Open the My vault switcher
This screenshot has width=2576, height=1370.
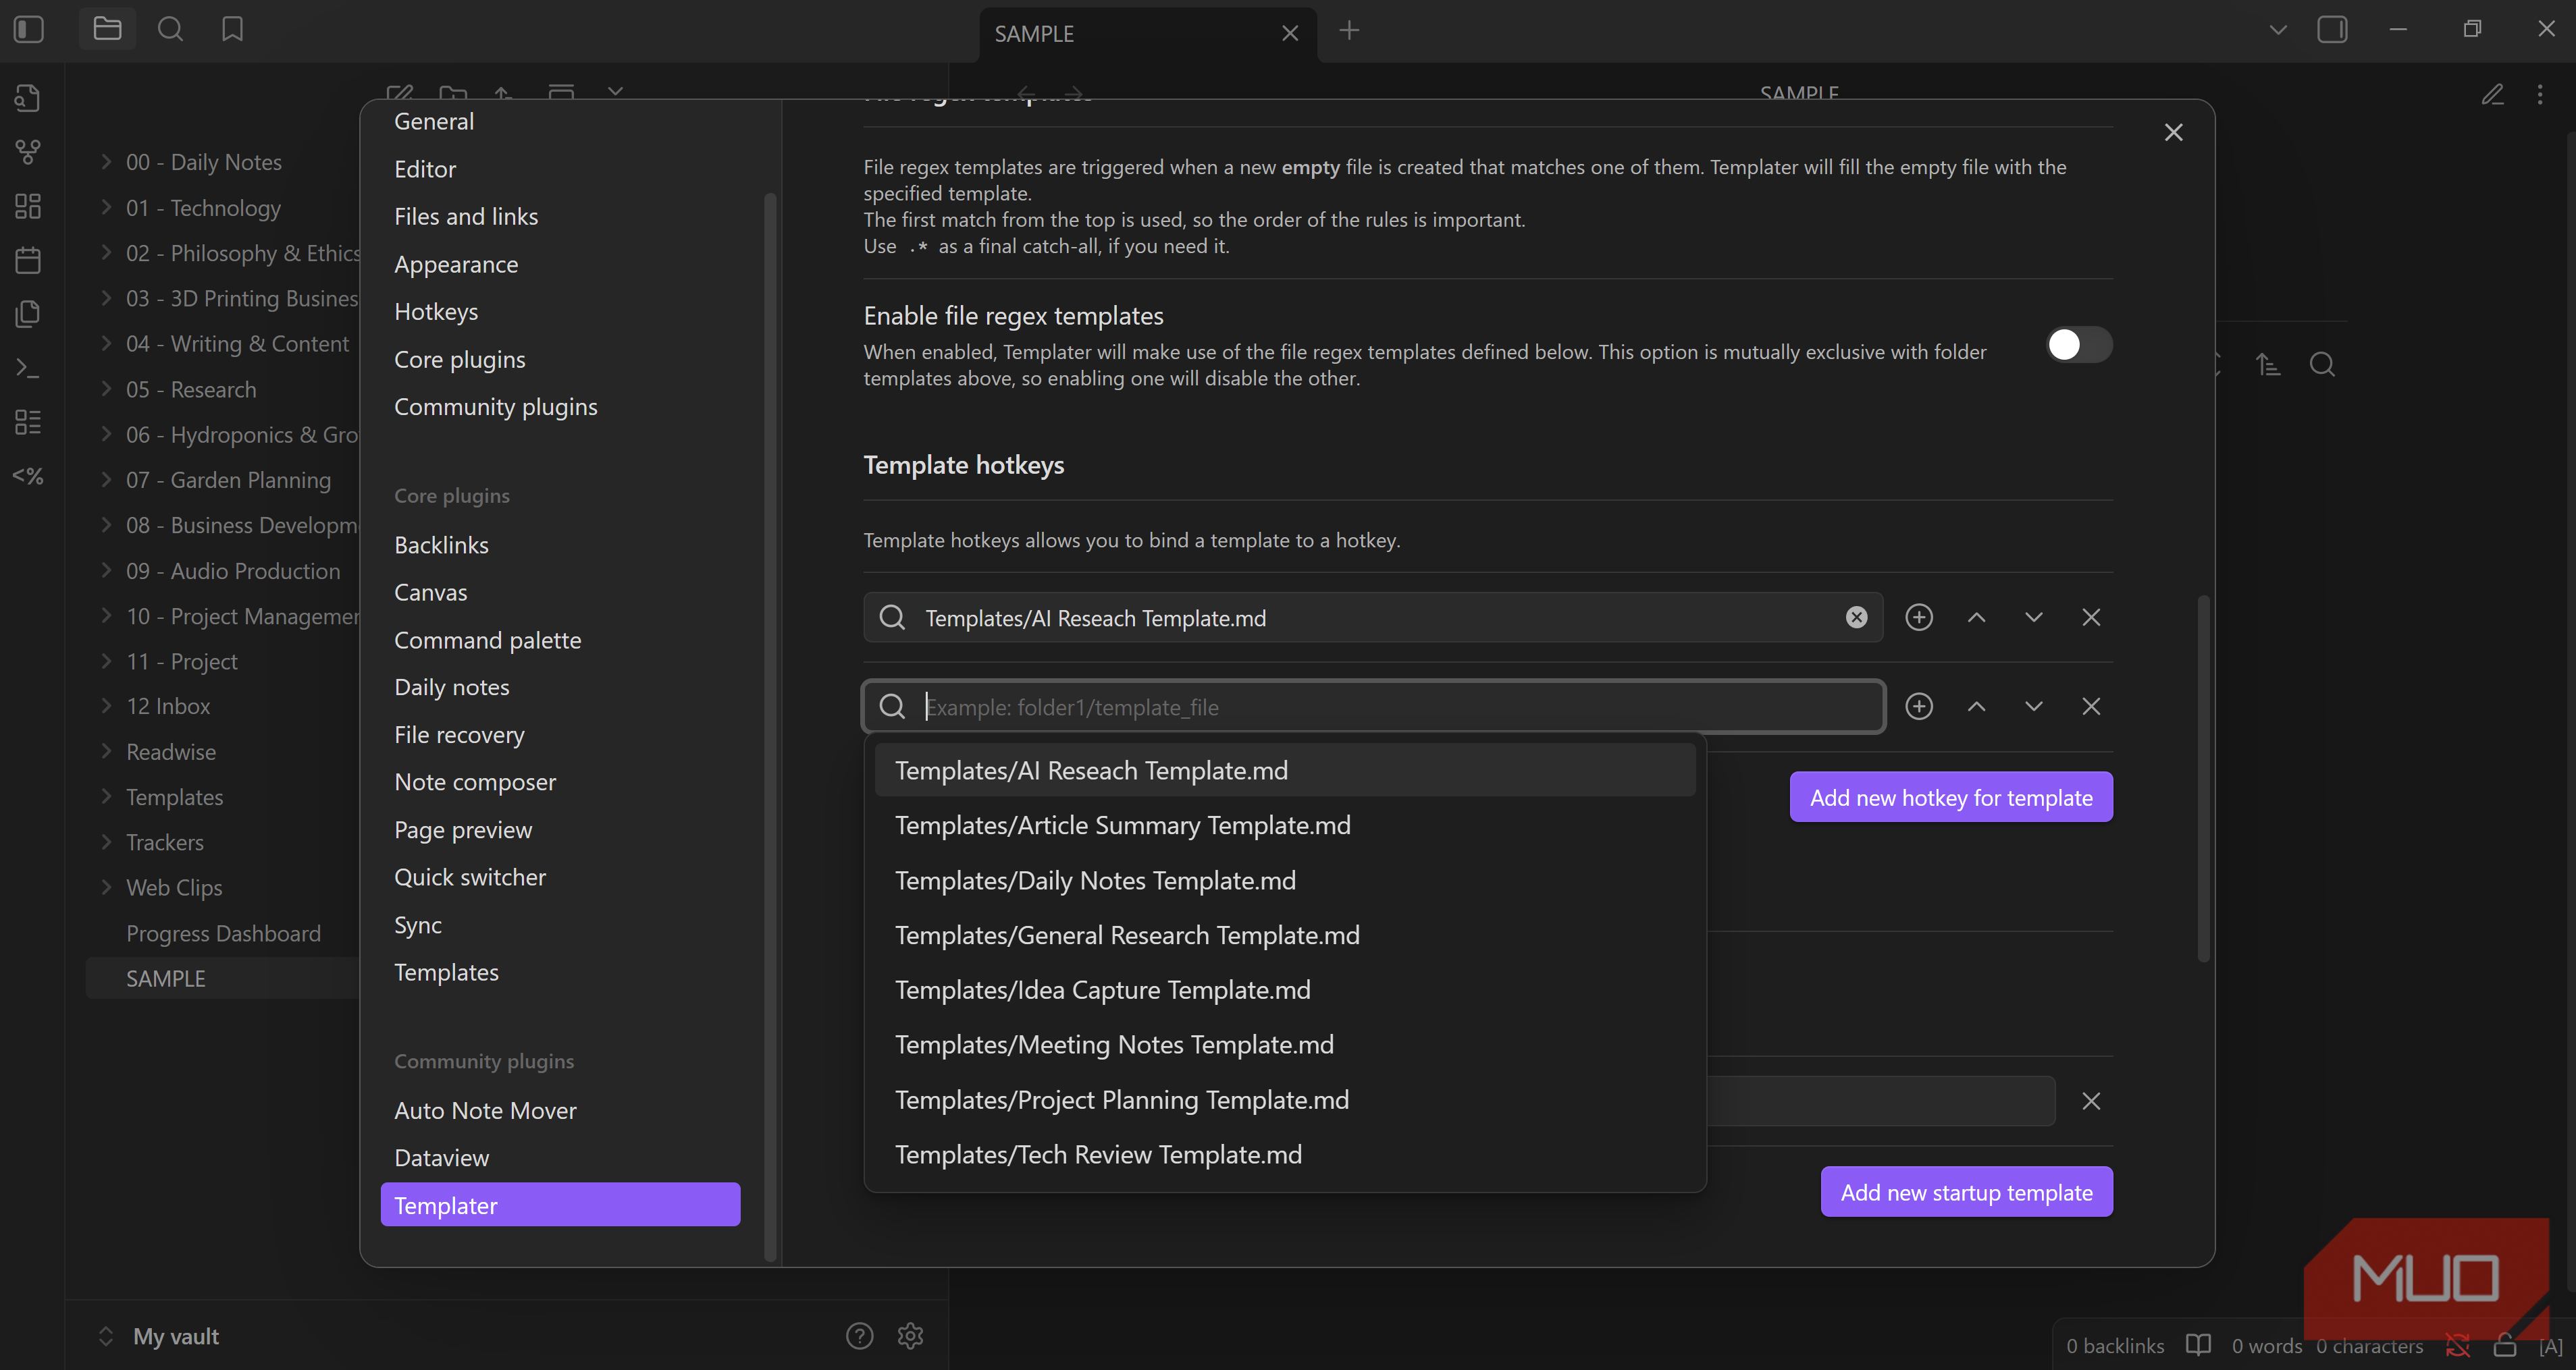(x=160, y=1335)
